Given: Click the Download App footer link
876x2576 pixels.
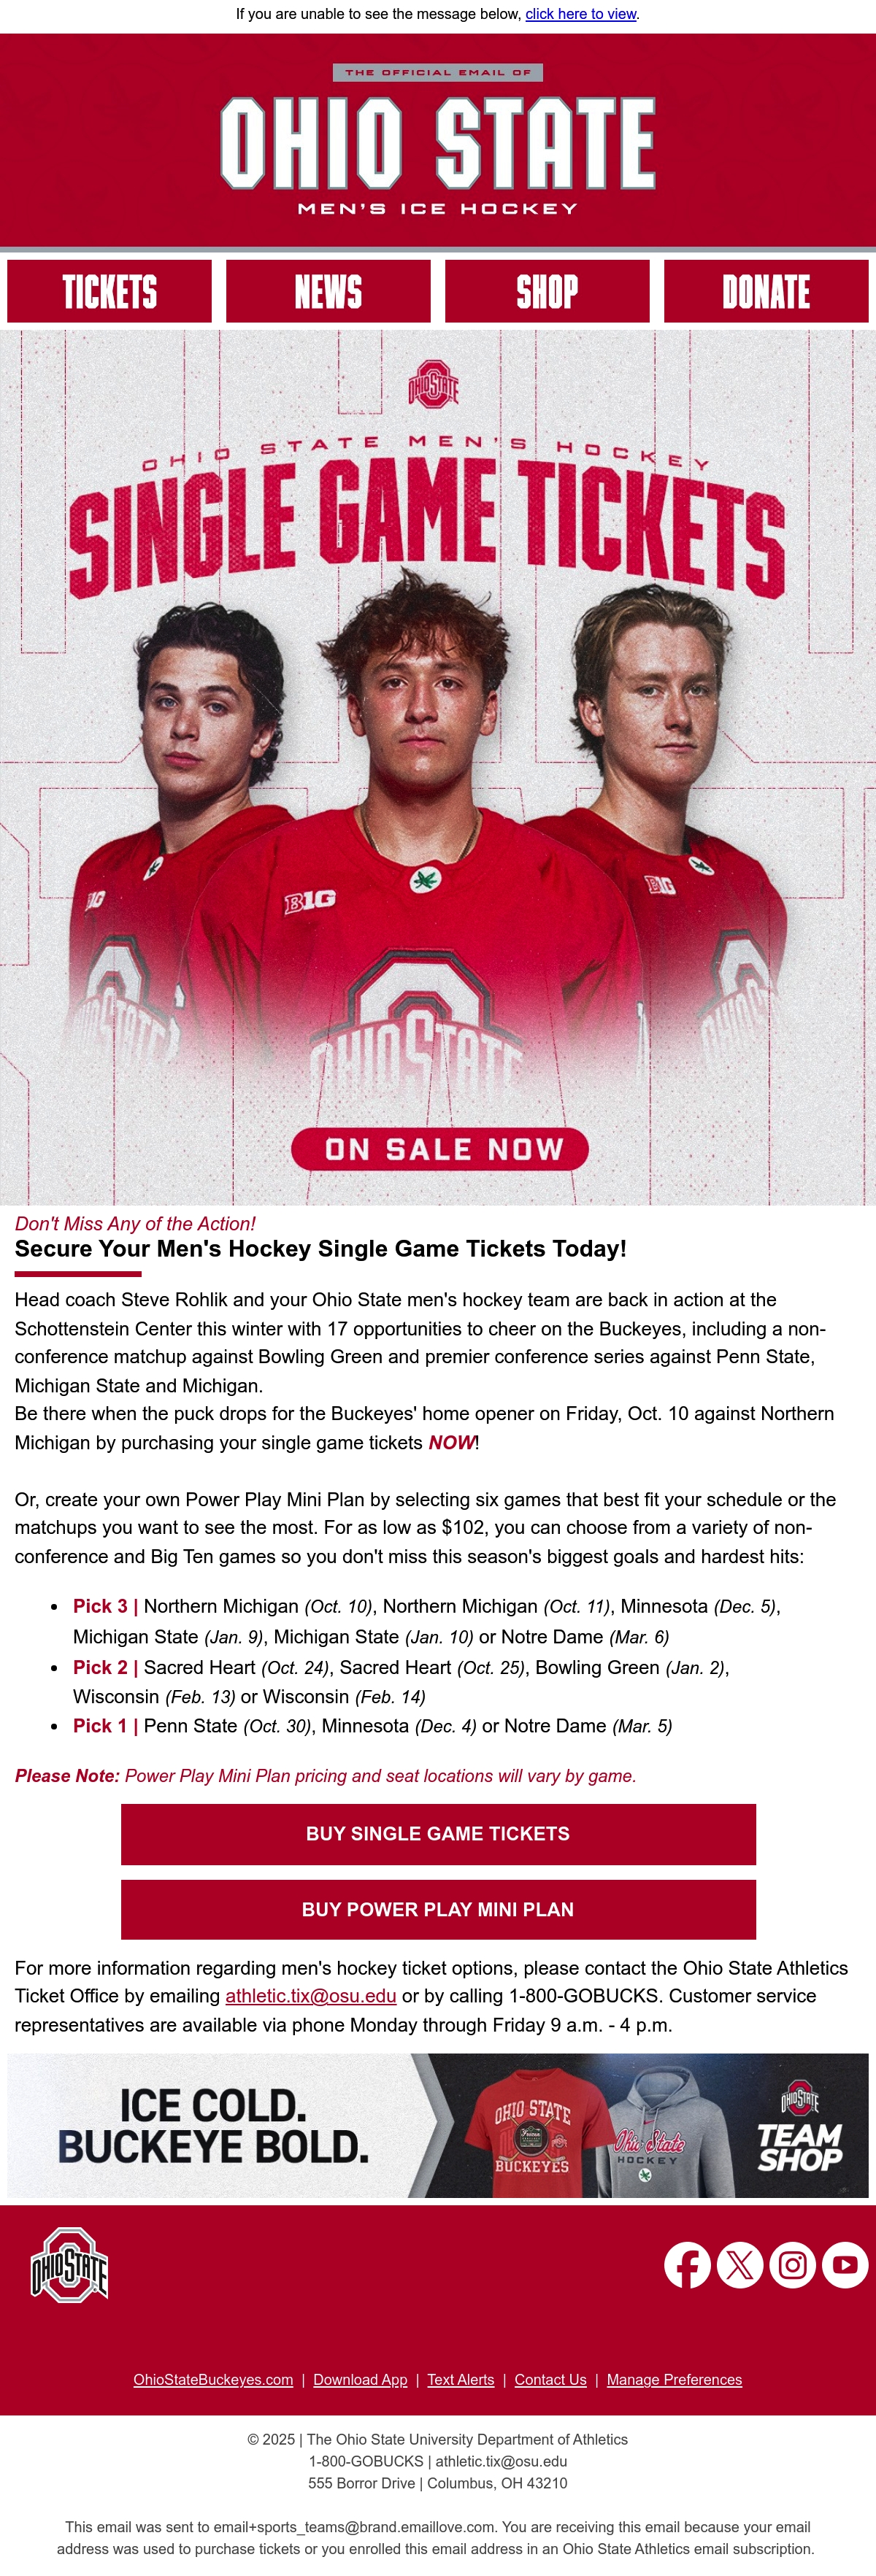Looking at the screenshot, I should [360, 2380].
